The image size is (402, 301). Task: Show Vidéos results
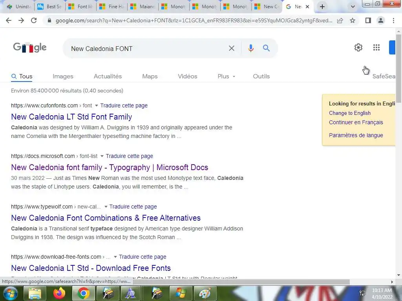click(187, 76)
